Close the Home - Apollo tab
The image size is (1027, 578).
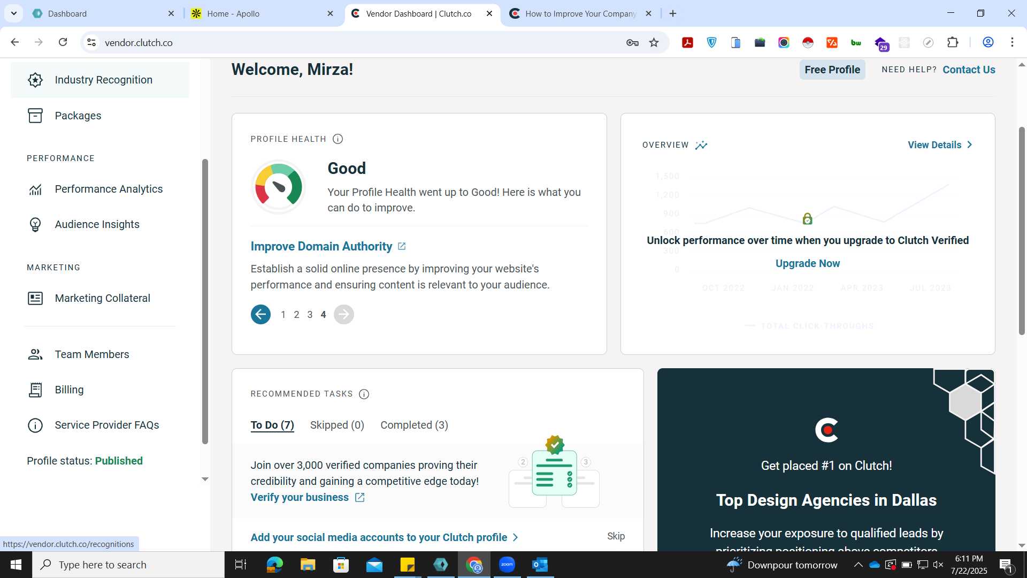point(330,13)
